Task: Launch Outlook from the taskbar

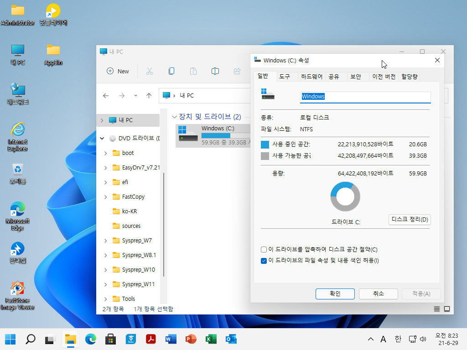Action: tap(231, 339)
